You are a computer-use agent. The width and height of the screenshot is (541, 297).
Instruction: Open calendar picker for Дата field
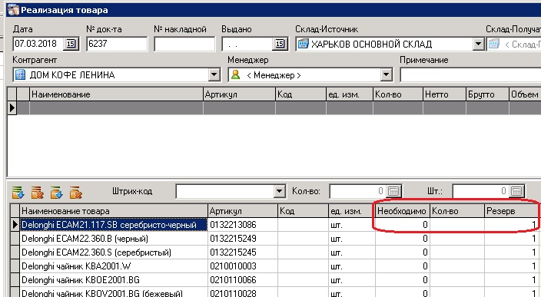tap(71, 44)
